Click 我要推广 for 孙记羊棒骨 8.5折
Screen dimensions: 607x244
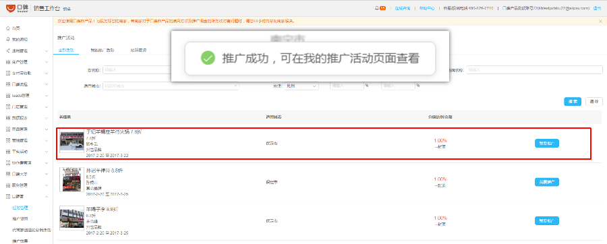coord(547,182)
